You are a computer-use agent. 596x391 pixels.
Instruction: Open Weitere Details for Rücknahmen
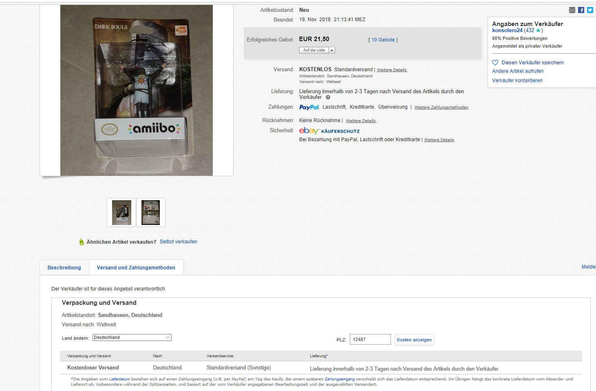click(x=361, y=121)
